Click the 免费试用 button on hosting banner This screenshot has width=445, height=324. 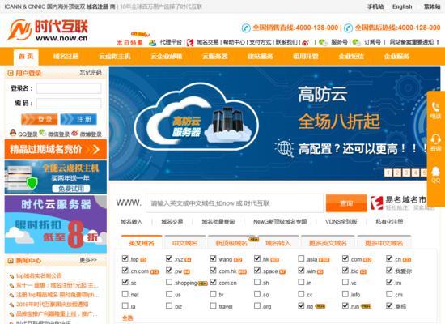point(71,189)
